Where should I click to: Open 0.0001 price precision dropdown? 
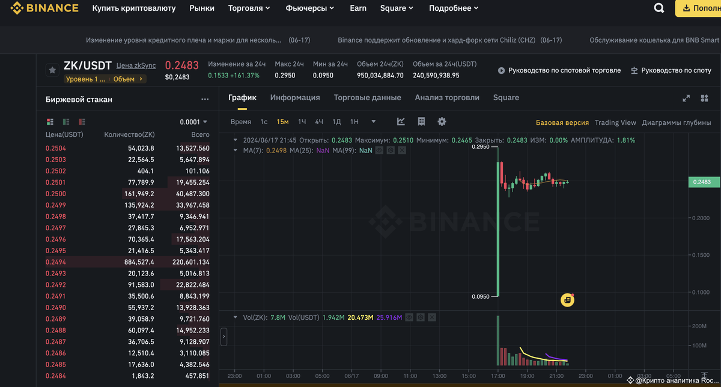click(193, 122)
